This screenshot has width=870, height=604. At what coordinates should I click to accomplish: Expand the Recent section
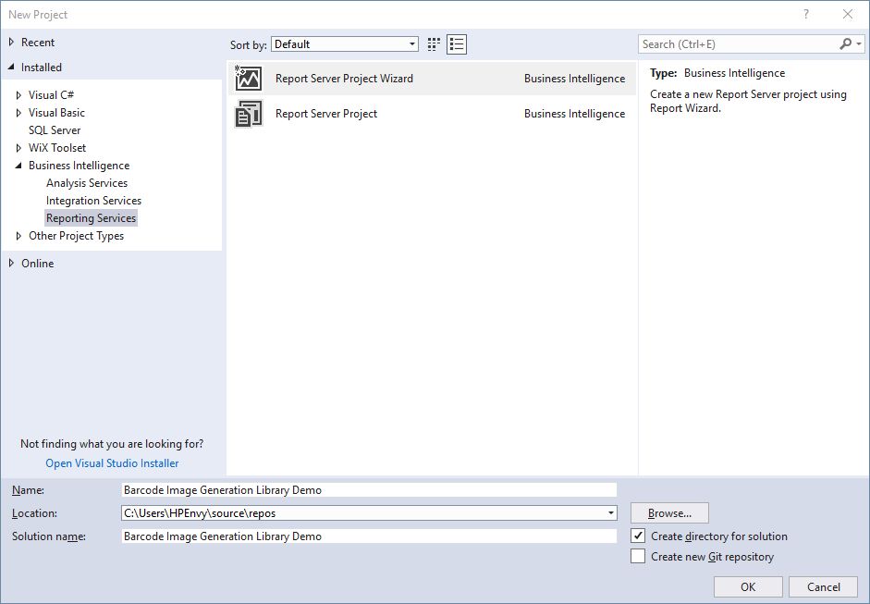click(x=11, y=43)
